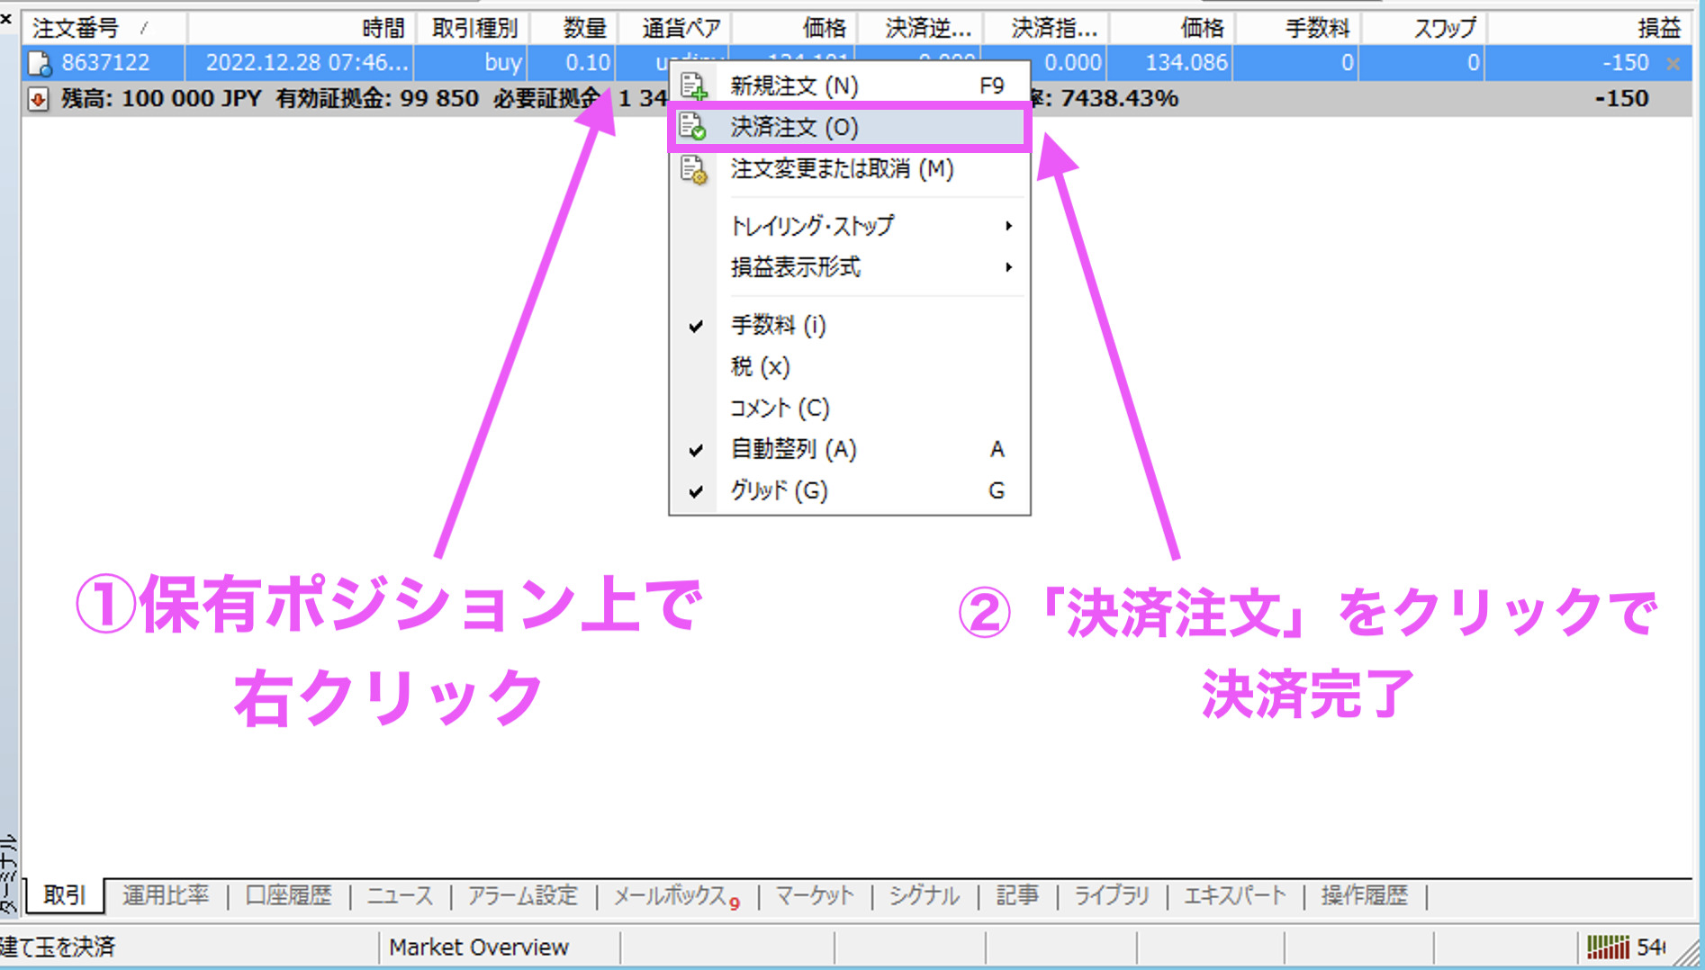The height and width of the screenshot is (970, 1705).
Task: Click the modify order (注文変更または取消) icon
Action: [692, 169]
